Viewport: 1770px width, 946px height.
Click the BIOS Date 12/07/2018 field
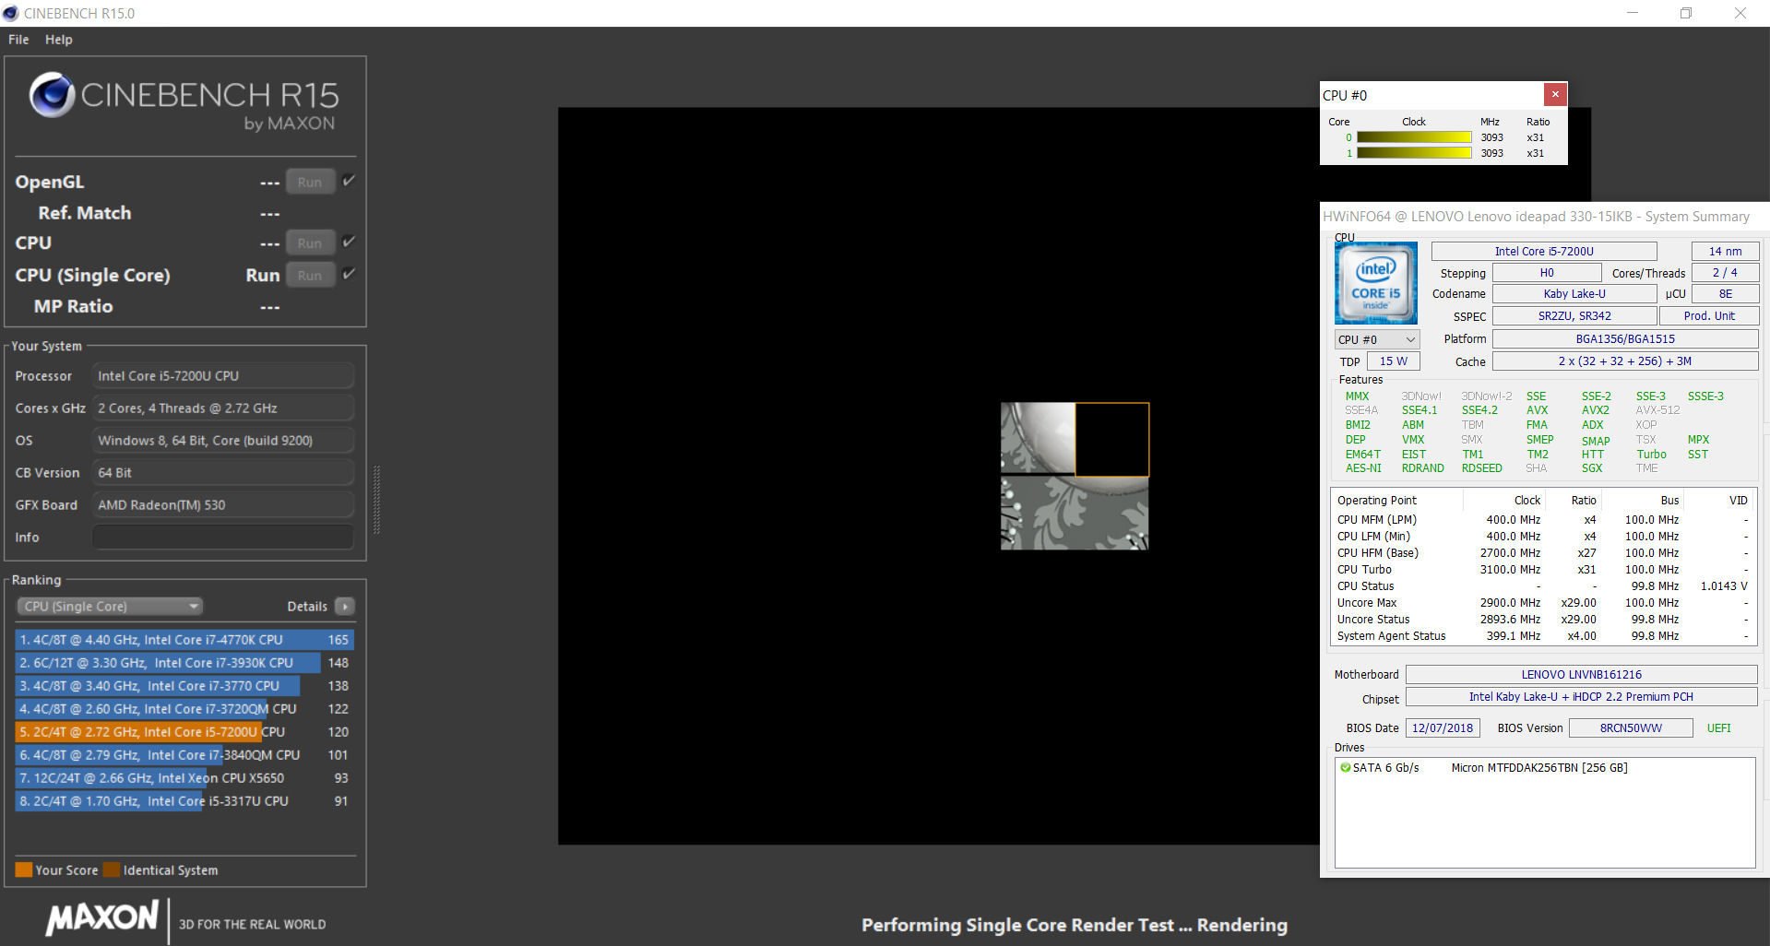pyautogui.click(x=1443, y=727)
